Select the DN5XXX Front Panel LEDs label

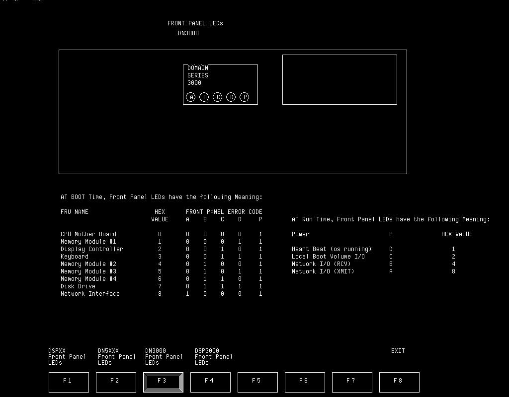click(116, 357)
